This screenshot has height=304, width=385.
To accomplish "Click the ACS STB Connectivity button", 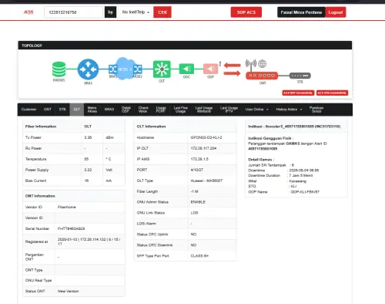I will [x=332, y=93].
